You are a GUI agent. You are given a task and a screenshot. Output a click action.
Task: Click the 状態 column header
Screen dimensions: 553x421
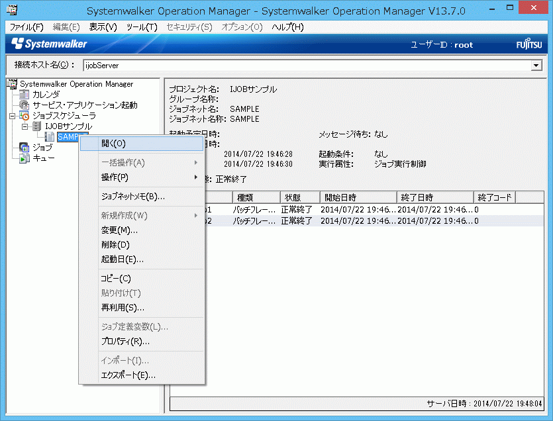(x=300, y=197)
